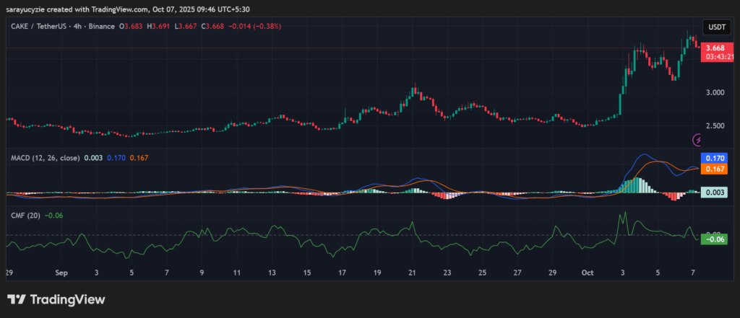Click the red closing price C3.668 value
740x318 pixels.
[x=210, y=26]
